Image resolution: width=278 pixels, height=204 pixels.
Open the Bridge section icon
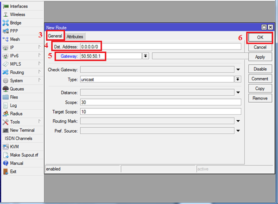(x=6, y=23)
